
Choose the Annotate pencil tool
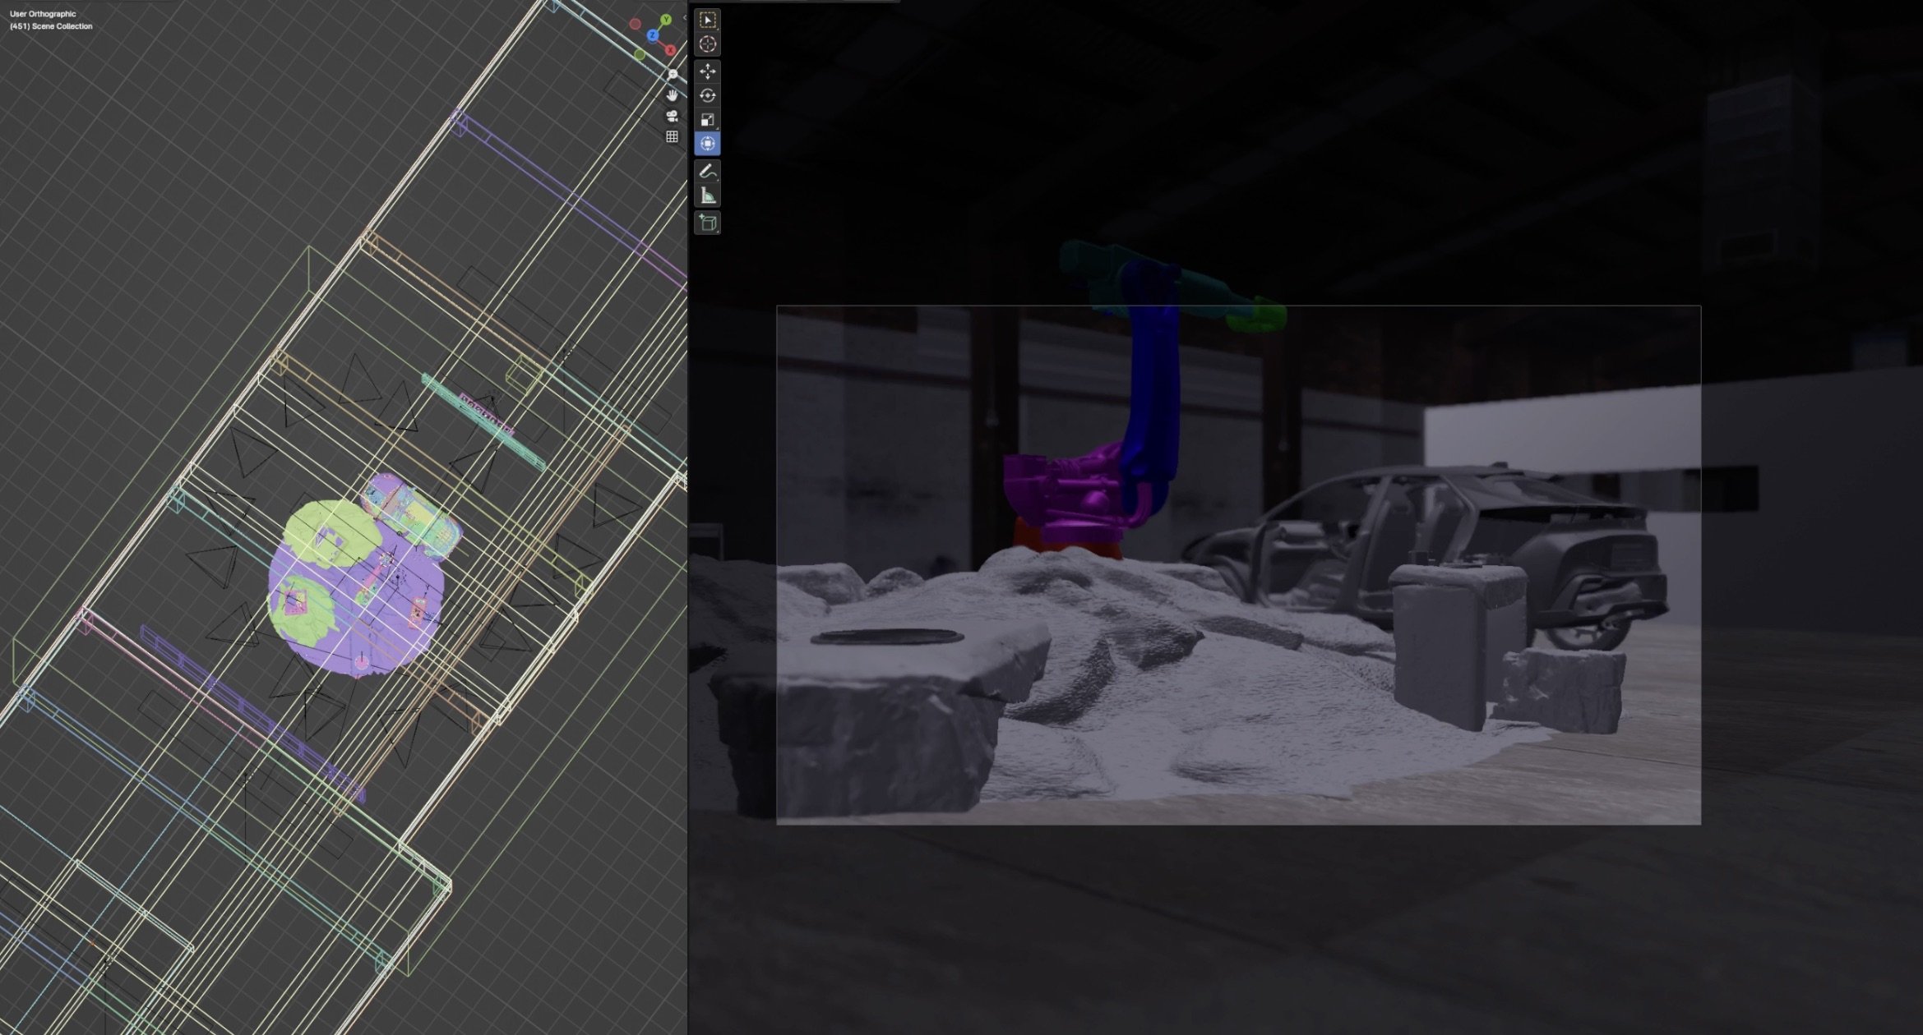pyautogui.click(x=707, y=172)
